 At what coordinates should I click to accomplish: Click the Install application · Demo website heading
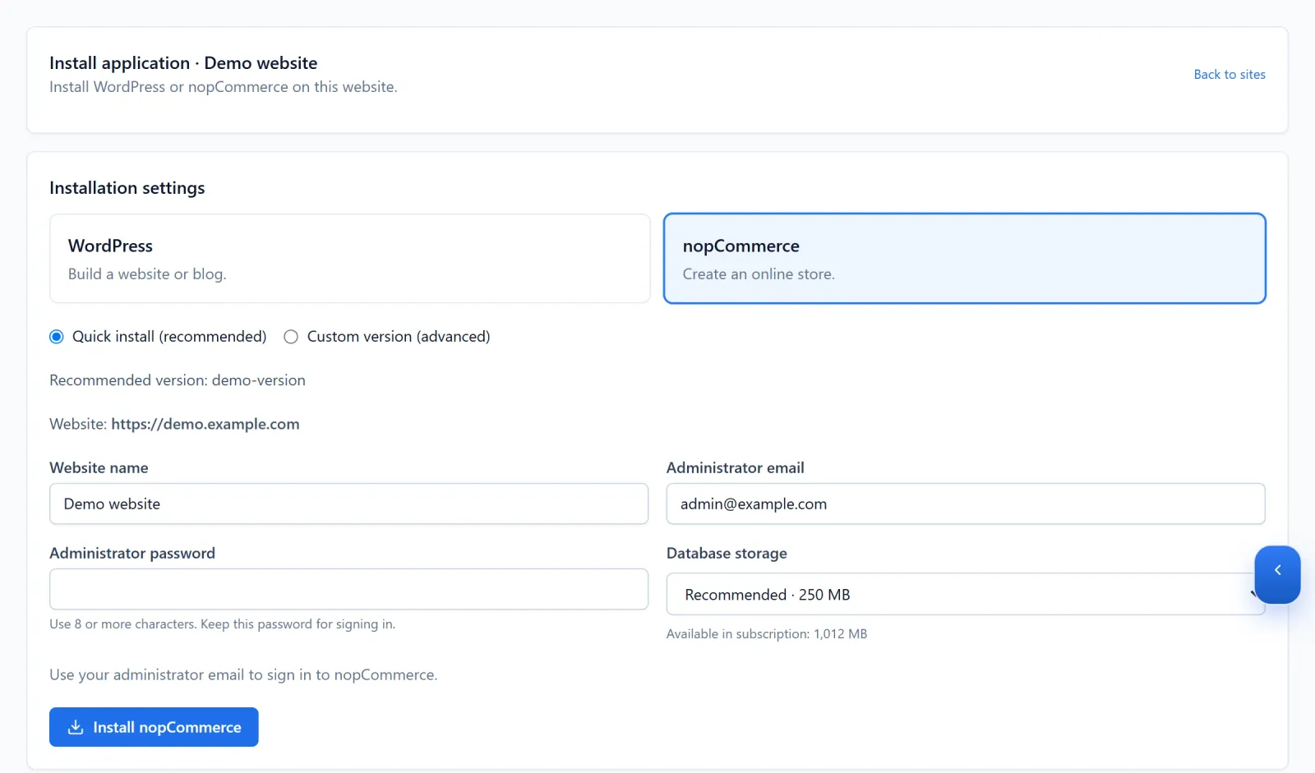click(x=183, y=63)
